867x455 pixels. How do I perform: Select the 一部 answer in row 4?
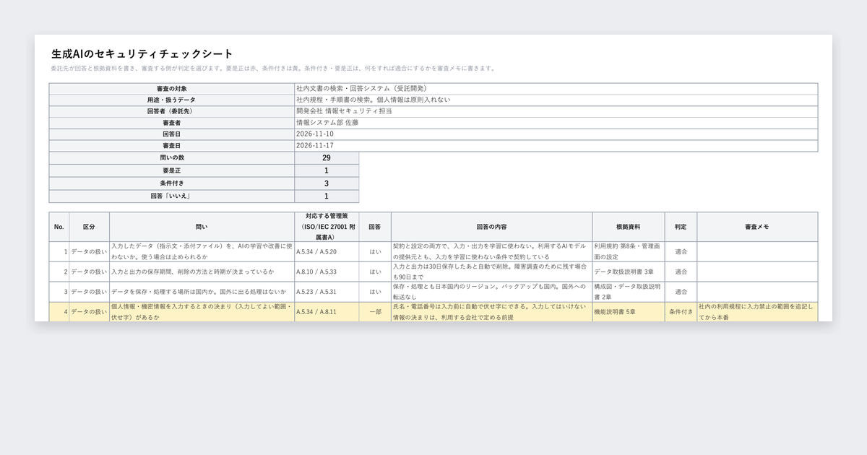point(375,311)
